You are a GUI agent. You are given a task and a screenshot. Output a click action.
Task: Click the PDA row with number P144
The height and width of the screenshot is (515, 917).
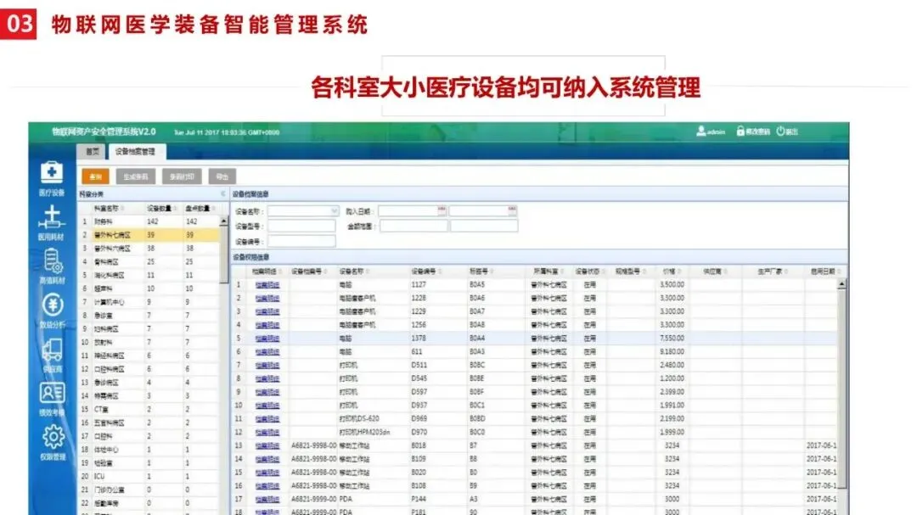tap(535, 500)
